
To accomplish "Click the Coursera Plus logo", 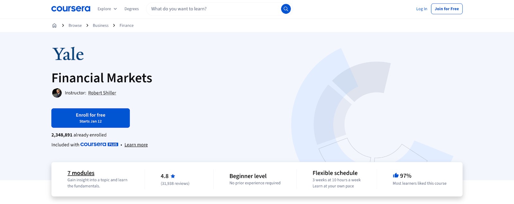I will tap(99, 144).
